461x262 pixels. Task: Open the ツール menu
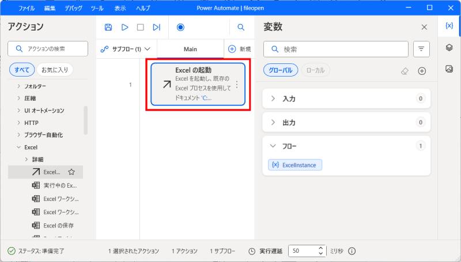(x=97, y=8)
